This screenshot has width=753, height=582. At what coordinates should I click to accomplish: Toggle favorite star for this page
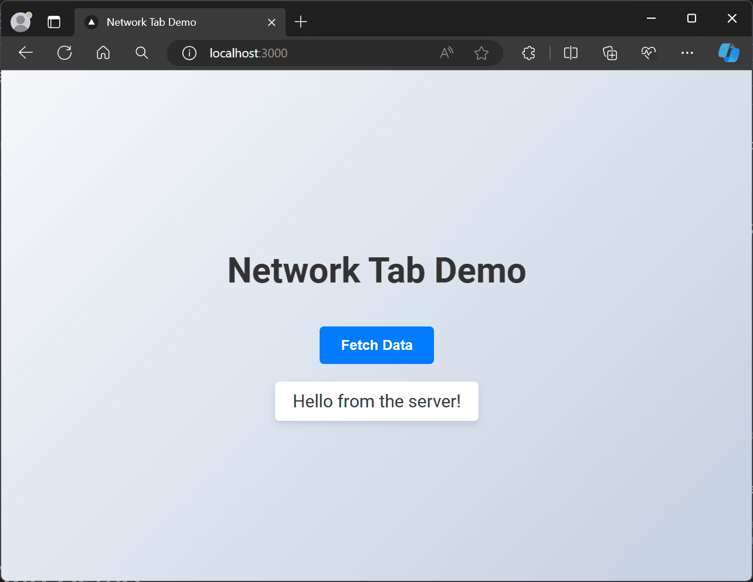click(x=481, y=53)
